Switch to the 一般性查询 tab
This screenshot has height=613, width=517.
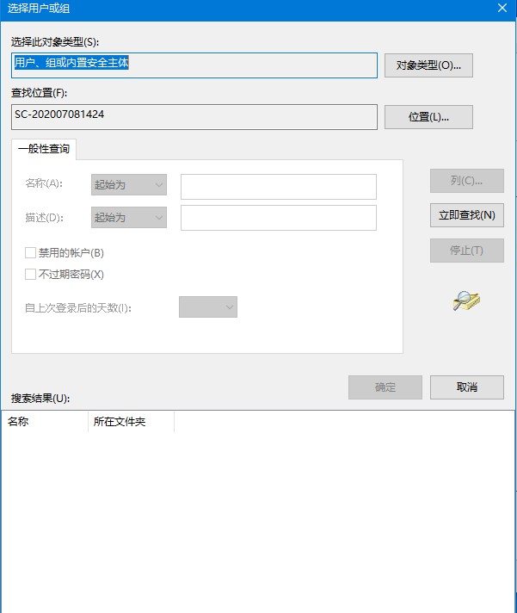click(x=44, y=149)
